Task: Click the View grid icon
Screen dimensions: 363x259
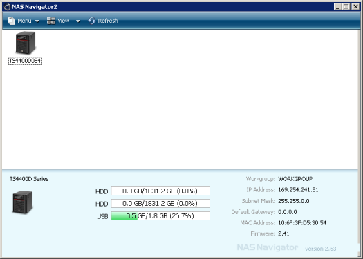Action: (51, 21)
